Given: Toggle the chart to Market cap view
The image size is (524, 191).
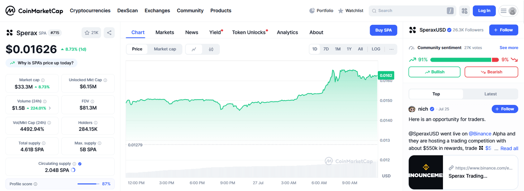Looking at the screenshot, I should pyautogui.click(x=165, y=49).
